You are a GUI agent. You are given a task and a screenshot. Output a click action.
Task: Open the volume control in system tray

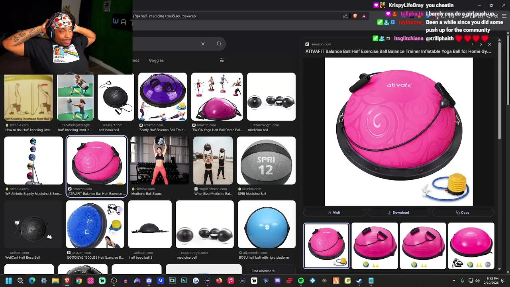478,281
